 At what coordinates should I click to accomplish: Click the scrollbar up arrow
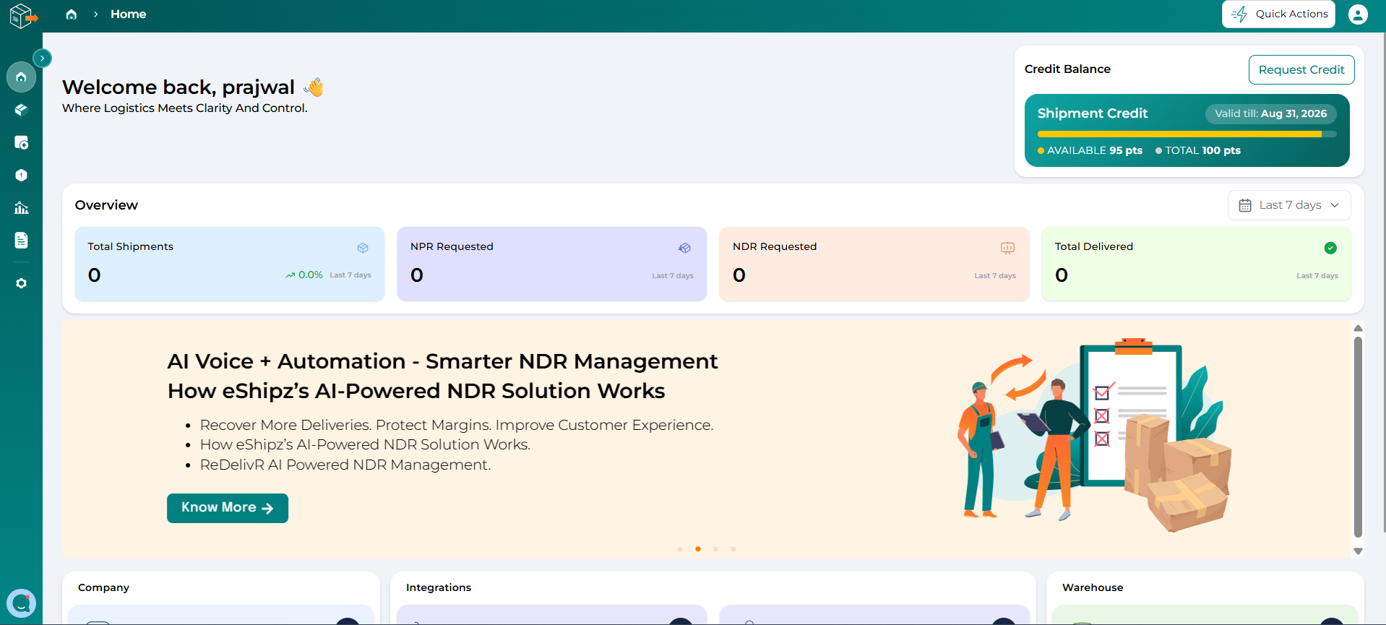click(x=1358, y=328)
